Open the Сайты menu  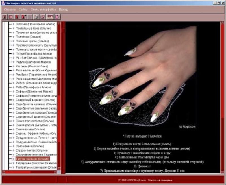click(23, 9)
